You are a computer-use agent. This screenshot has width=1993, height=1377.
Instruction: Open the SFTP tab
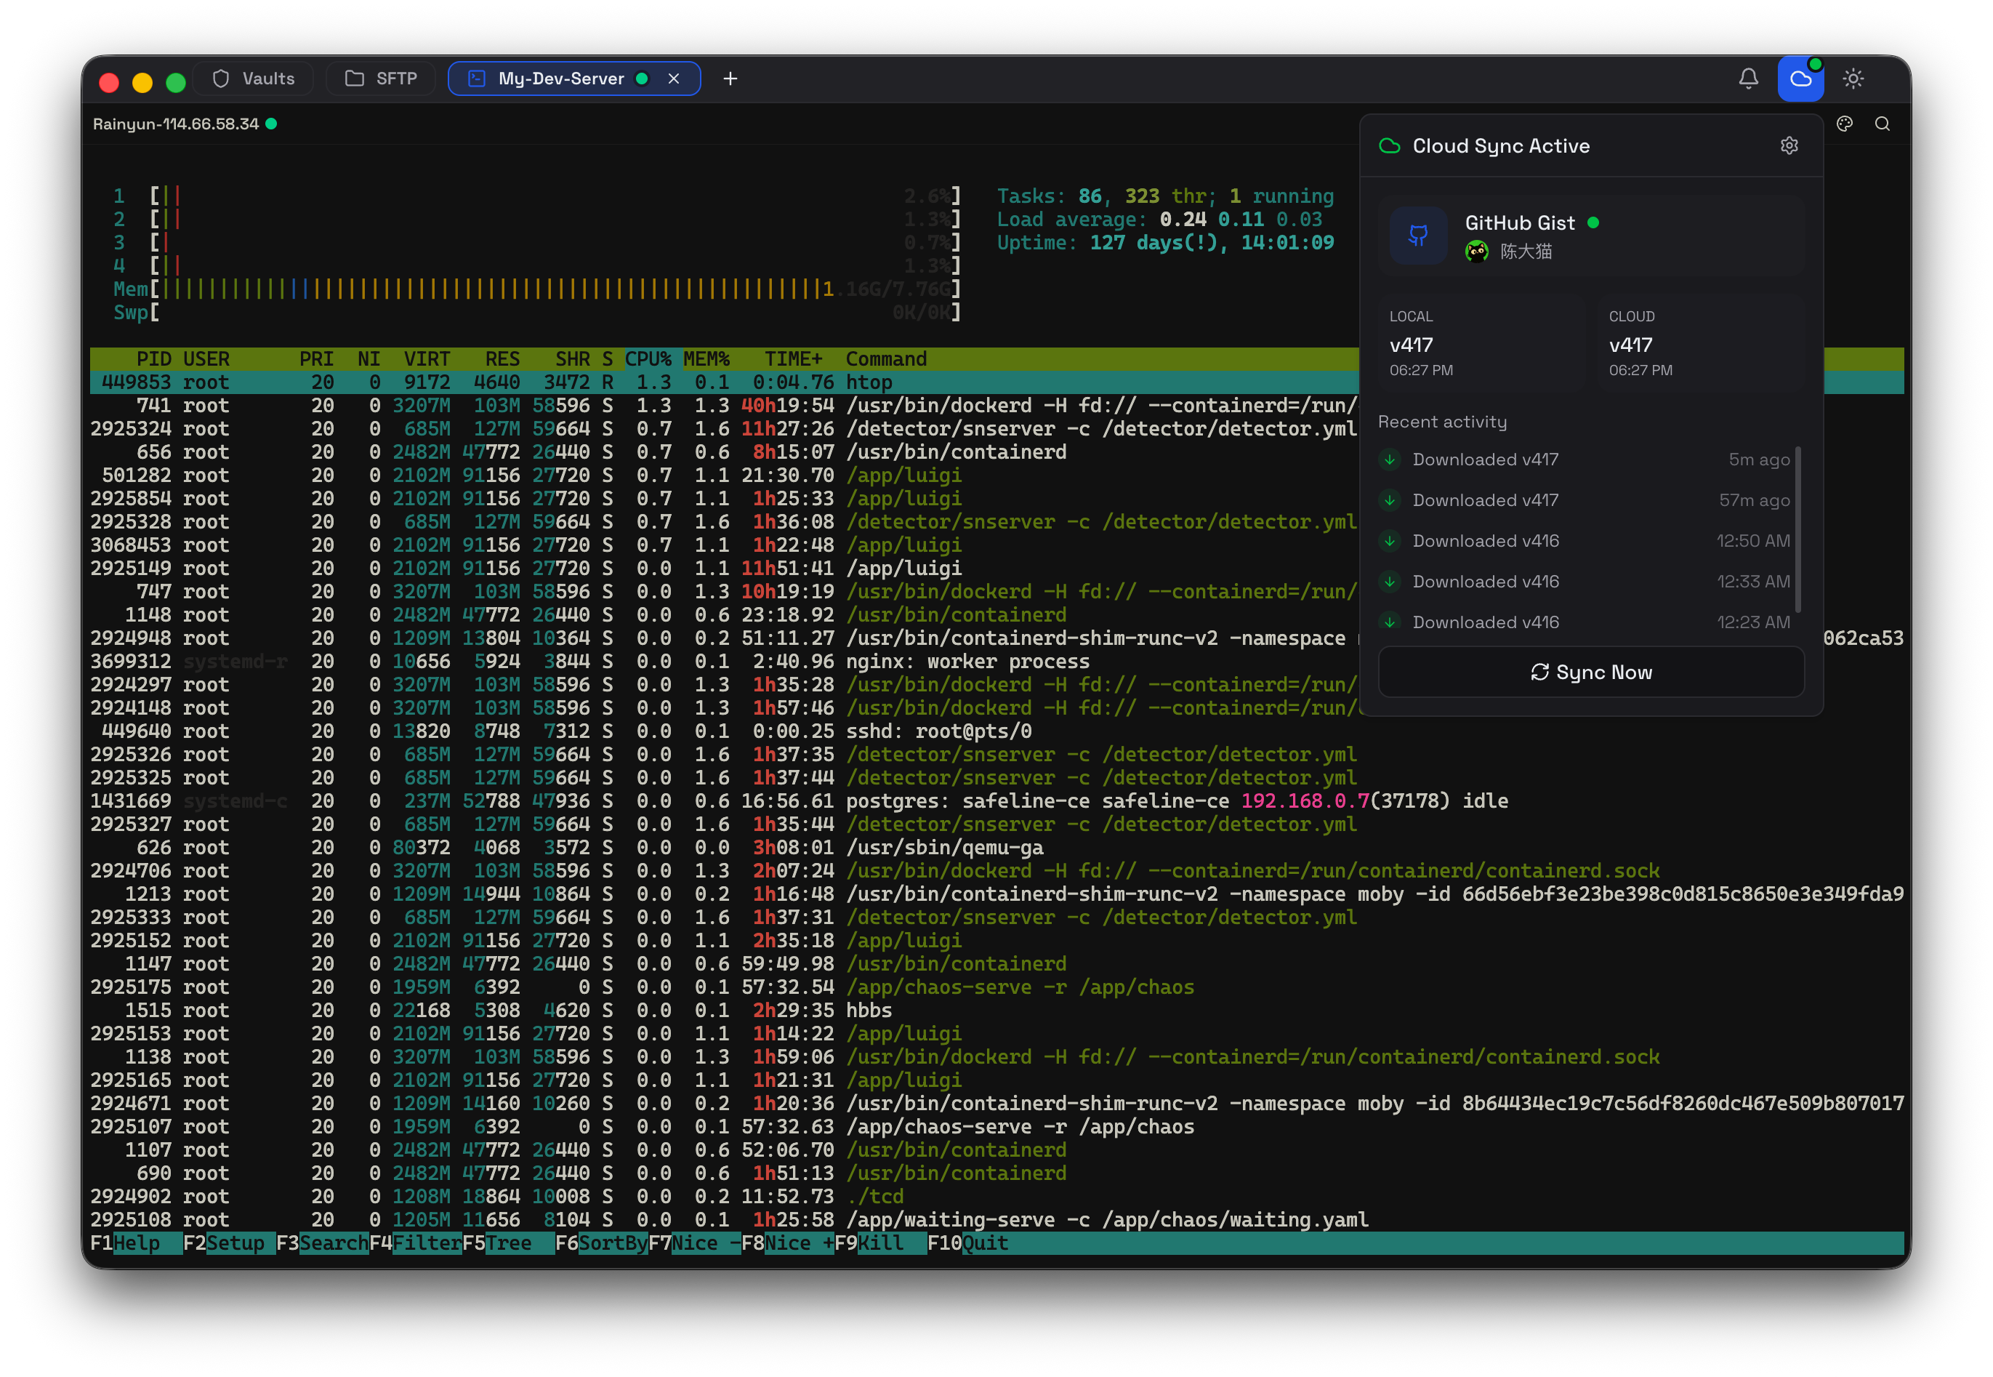[x=380, y=78]
